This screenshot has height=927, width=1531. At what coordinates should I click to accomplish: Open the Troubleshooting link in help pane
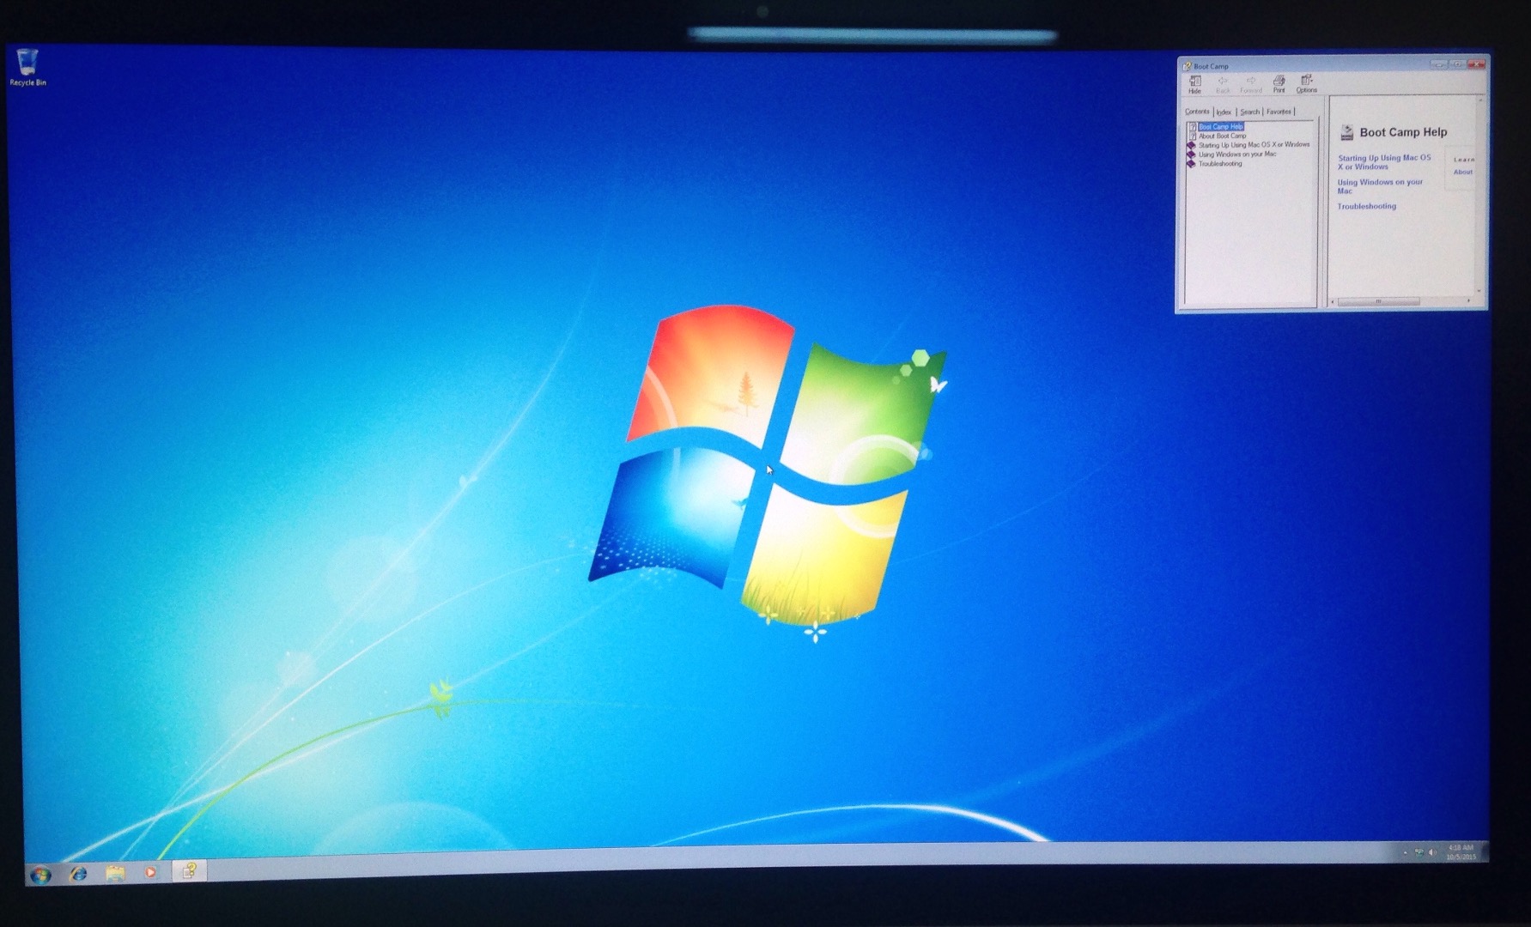pyautogui.click(x=1366, y=207)
